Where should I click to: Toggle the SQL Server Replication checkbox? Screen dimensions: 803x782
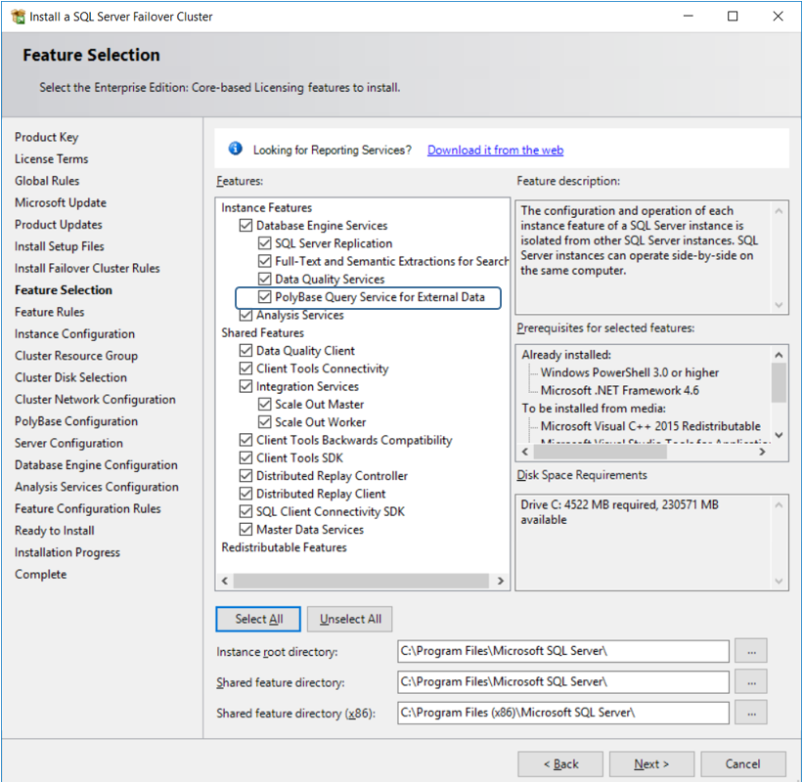pos(264,243)
